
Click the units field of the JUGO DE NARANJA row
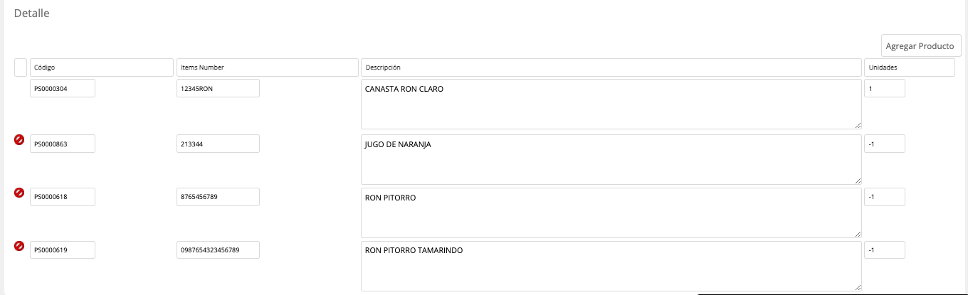click(885, 144)
